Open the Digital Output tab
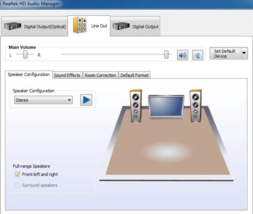Image resolution: width=253 pixels, height=214 pixels. click(x=135, y=26)
